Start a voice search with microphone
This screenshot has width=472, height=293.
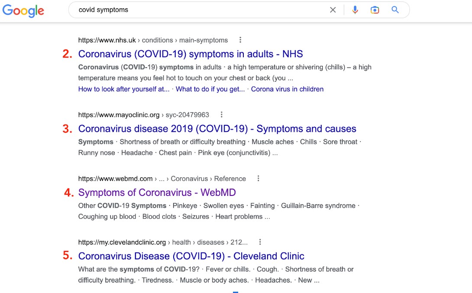click(x=355, y=10)
